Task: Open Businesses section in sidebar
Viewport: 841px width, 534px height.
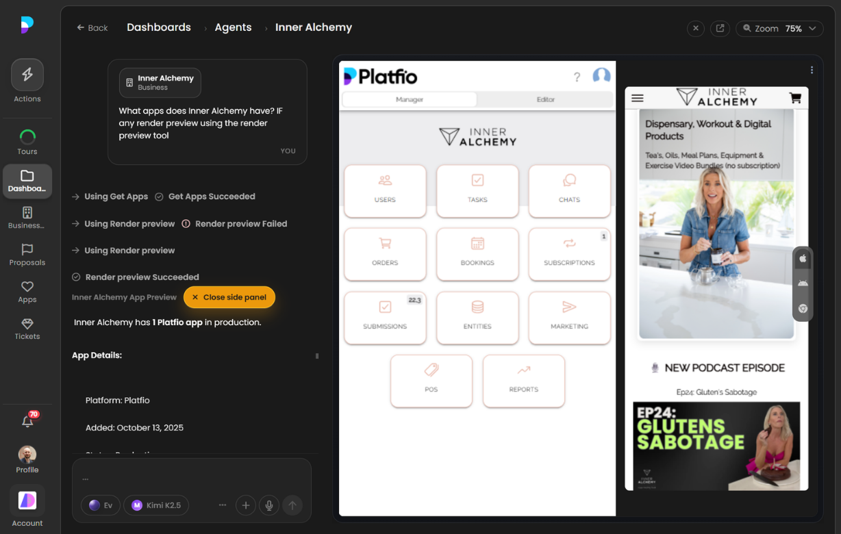Action: (27, 218)
